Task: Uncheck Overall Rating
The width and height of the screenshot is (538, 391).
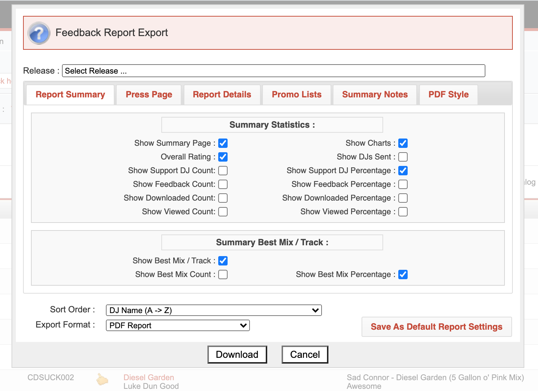Action: coord(223,157)
